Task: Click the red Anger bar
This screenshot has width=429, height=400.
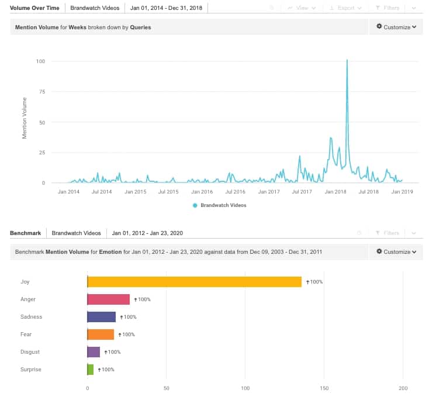Action: (109, 299)
